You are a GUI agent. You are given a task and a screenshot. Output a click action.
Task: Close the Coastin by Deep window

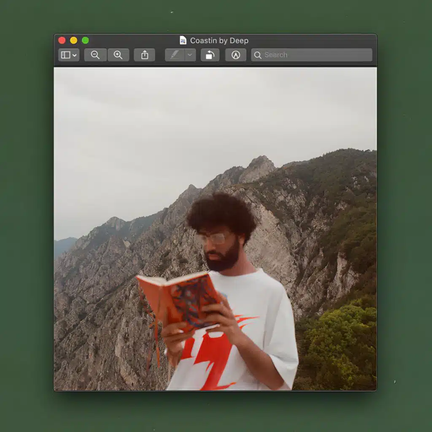[x=62, y=40]
